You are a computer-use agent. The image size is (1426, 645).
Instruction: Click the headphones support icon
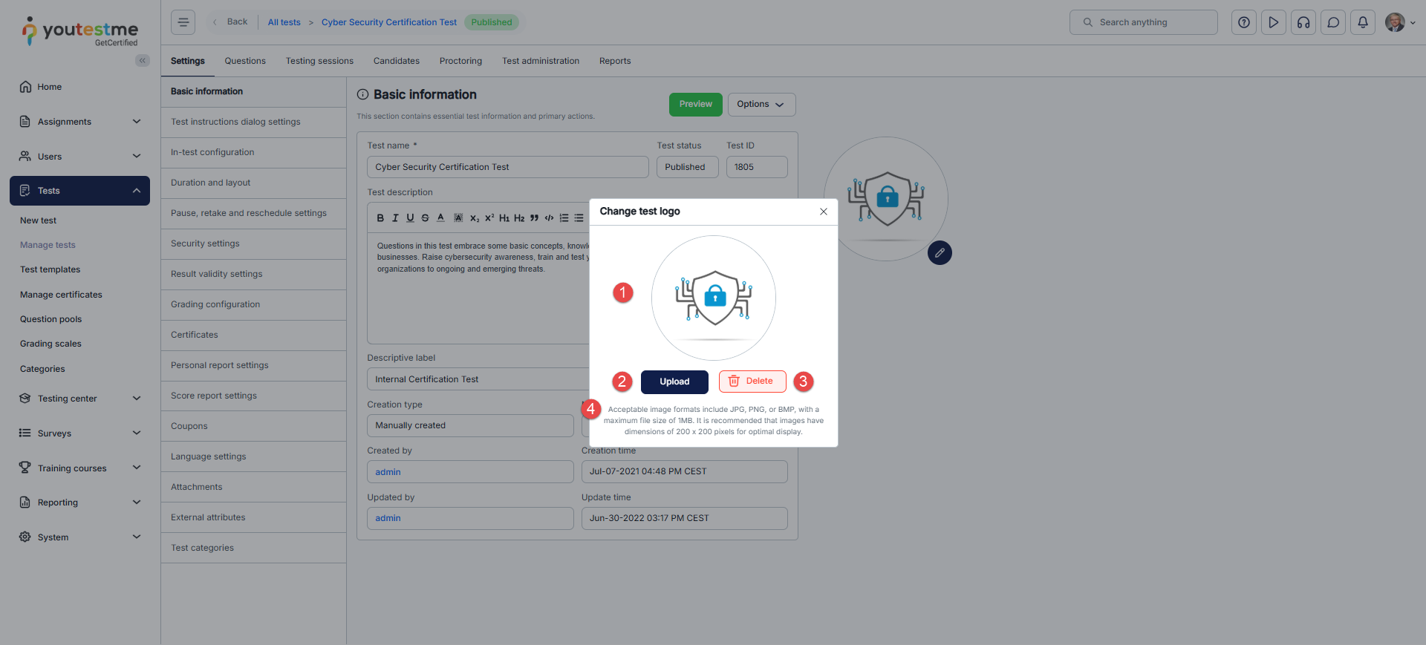(1303, 22)
